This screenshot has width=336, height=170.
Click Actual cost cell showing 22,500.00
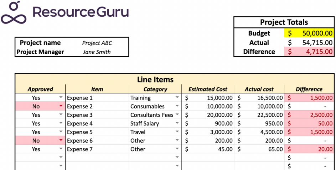tap(259, 115)
